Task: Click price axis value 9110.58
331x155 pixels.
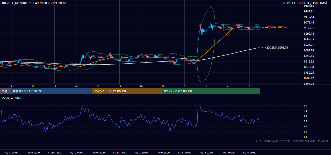Action: 309,17
